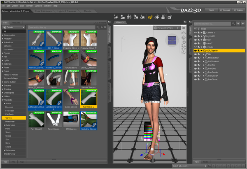Hide G2F_Tigerlily using its eye icon
This screenshot has height=169, width=247.
click(x=195, y=51)
